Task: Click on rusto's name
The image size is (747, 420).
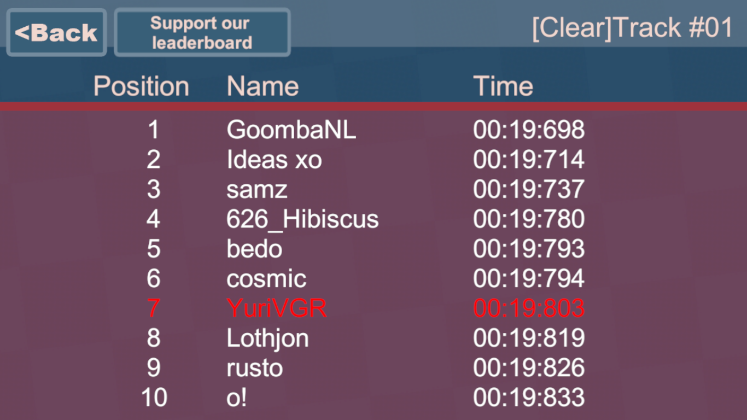Action: tap(254, 368)
